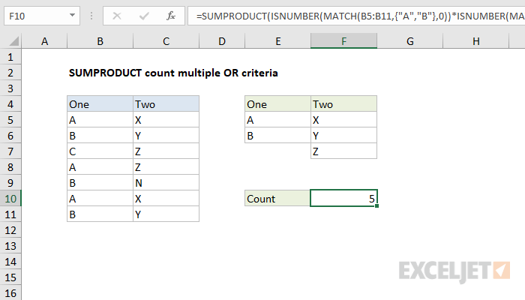Image resolution: width=525 pixels, height=300 pixels.
Task: Click the fill handle of cell F10
Action: pos(377,206)
